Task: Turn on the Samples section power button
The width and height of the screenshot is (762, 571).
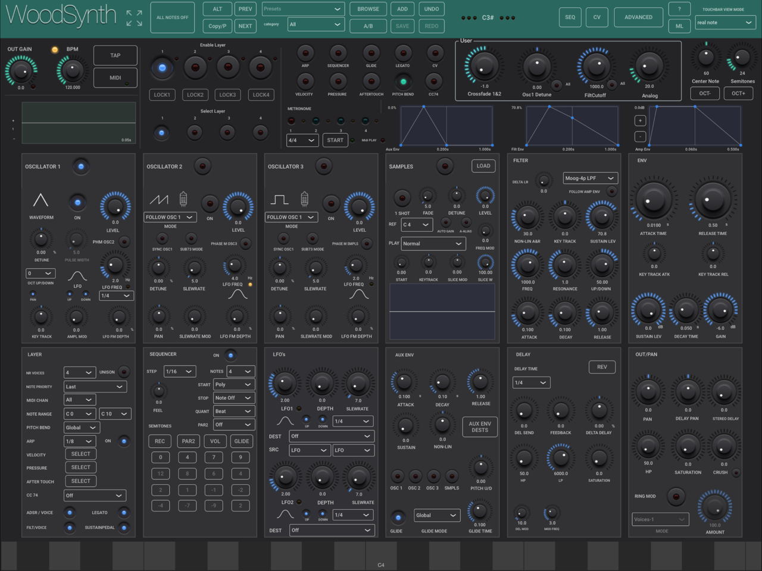Action: [x=445, y=167]
